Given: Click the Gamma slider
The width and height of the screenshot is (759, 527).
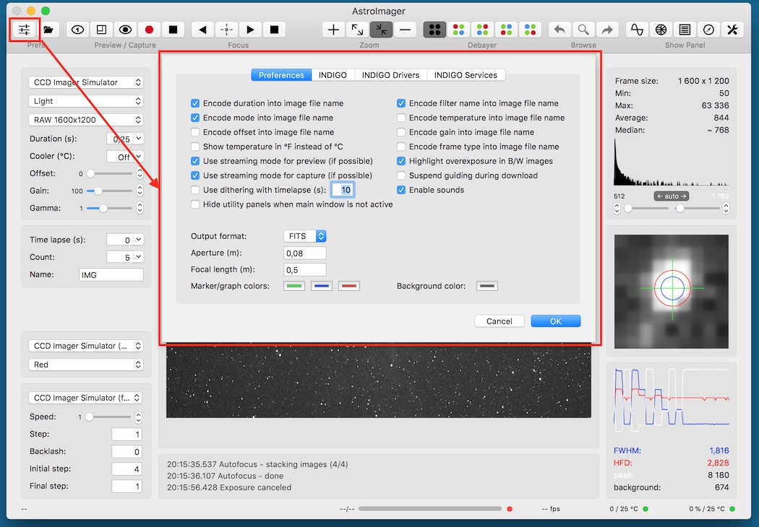Looking at the screenshot, I should pyautogui.click(x=109, y=209).
